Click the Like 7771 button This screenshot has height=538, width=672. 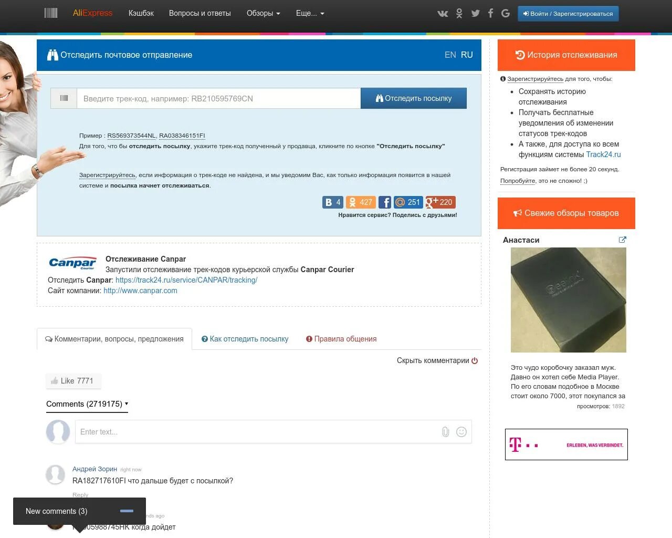click(x=73, y=381)
